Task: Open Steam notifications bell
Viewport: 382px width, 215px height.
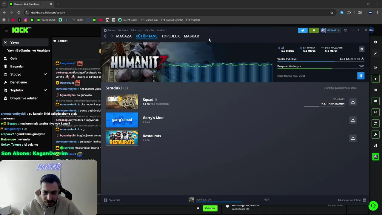Action: (314, 30)
